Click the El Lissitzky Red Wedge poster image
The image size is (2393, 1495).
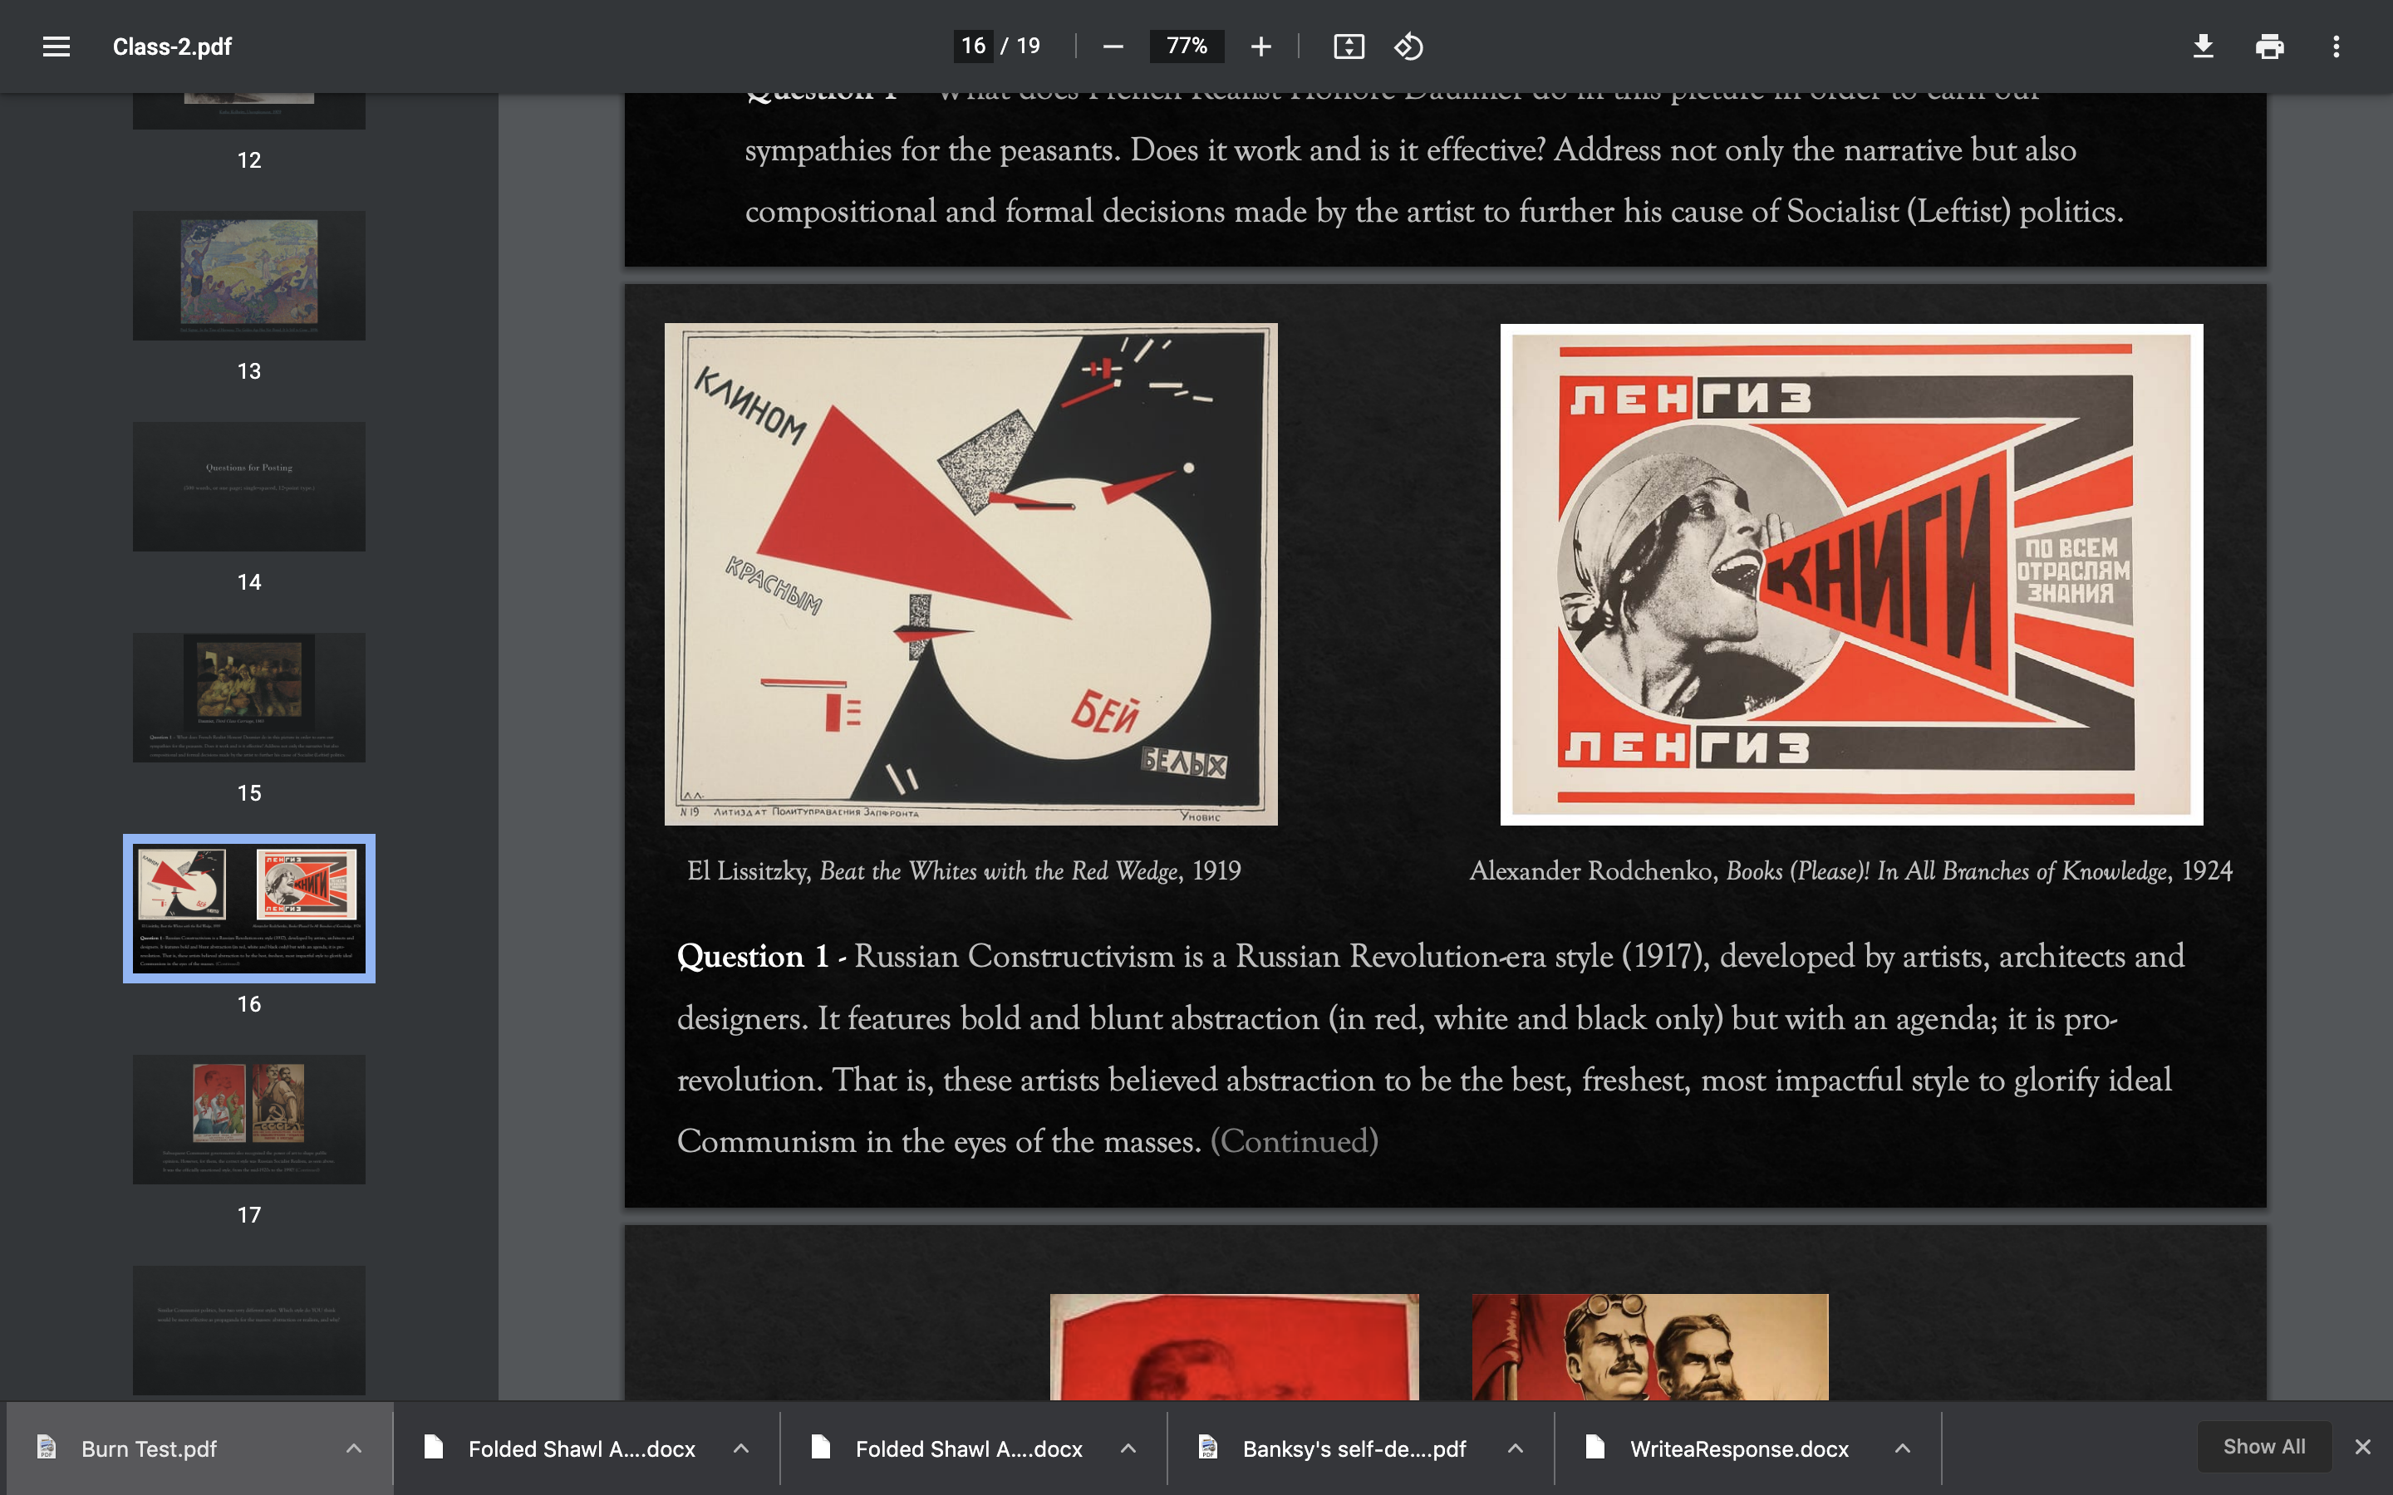[971, 575]
